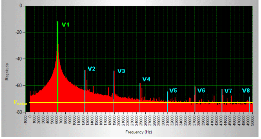Click the V7 harmonic label
Viewport: 261px width, 139px height.
click(x=228, y=91)
